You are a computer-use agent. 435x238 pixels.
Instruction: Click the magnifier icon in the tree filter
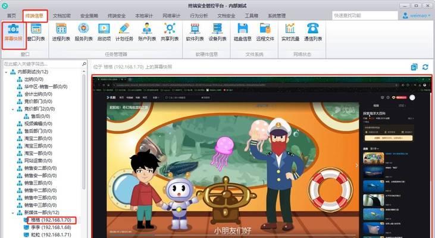(x=84, y=64)
